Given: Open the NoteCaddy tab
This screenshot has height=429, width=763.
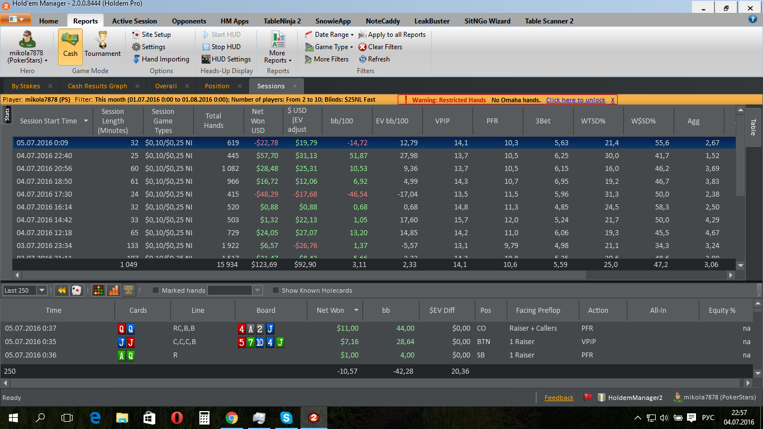Looking at the screenshot, I should pyautogui.click(x=383, y=21).
